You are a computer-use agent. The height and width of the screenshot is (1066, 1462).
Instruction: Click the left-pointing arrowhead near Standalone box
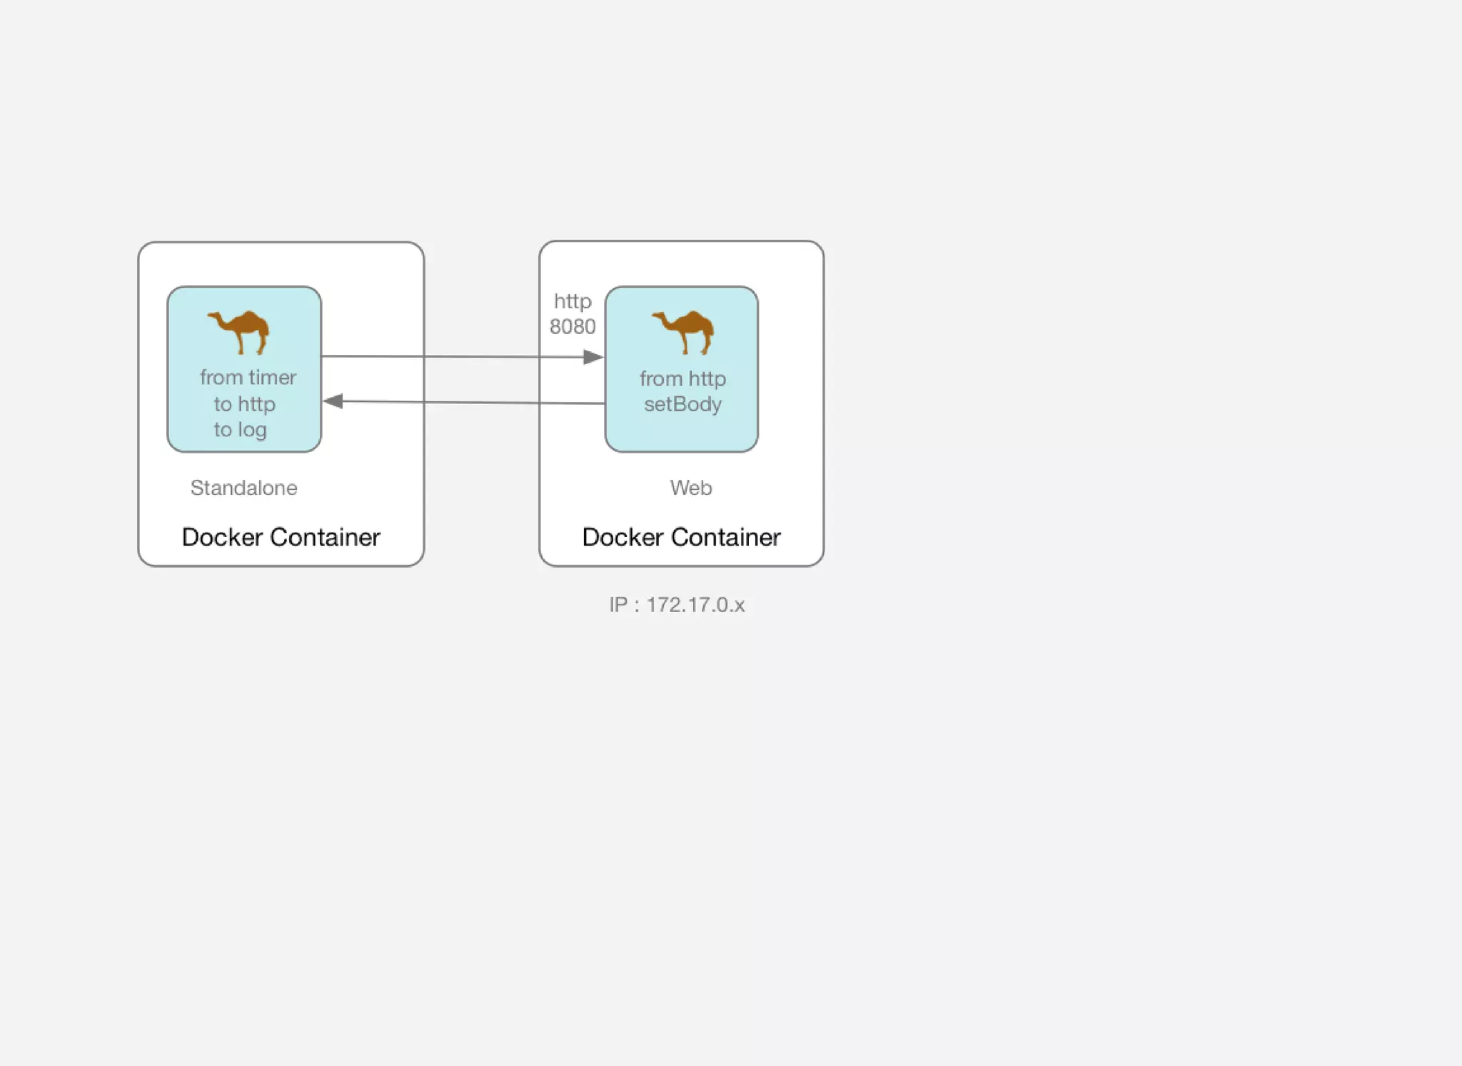click(x=333, y=401)
